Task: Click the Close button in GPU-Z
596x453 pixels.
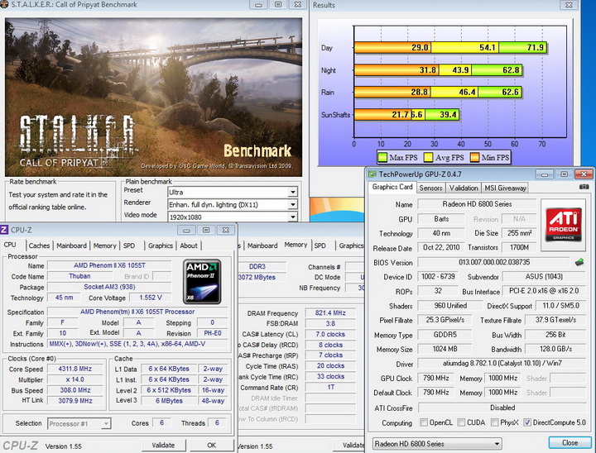Action: pyautogui.click(x=570, y=443)
